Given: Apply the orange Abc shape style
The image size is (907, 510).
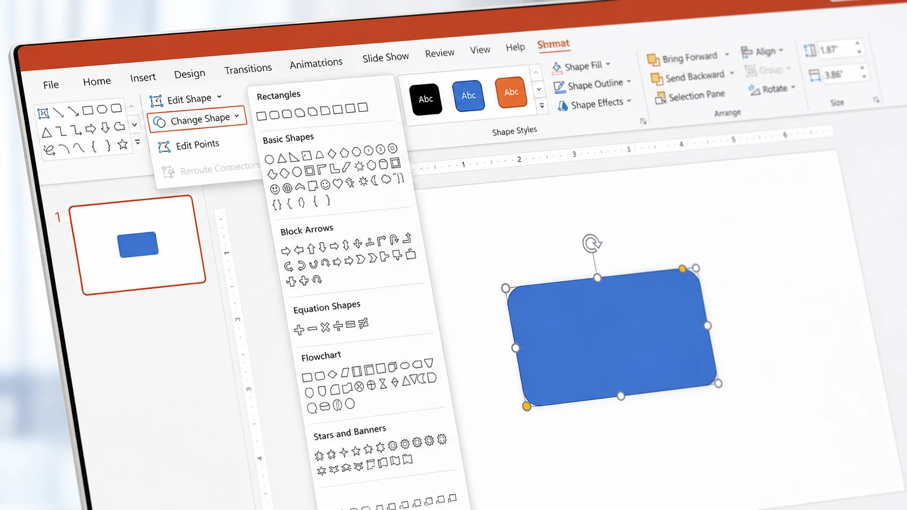Looking at the screenshot, I should (511, 92).
